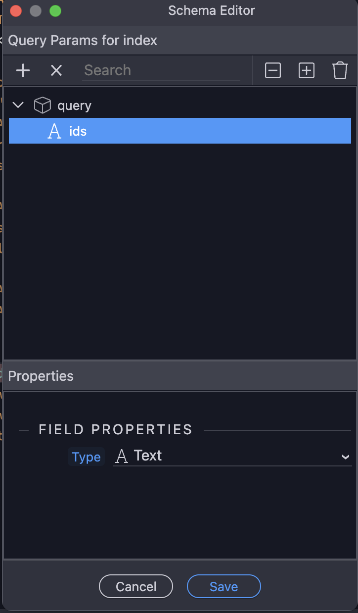Click the text-type icon next to ids
The width and height of the screenshot is (358, 613).
[x=54, y=131]
